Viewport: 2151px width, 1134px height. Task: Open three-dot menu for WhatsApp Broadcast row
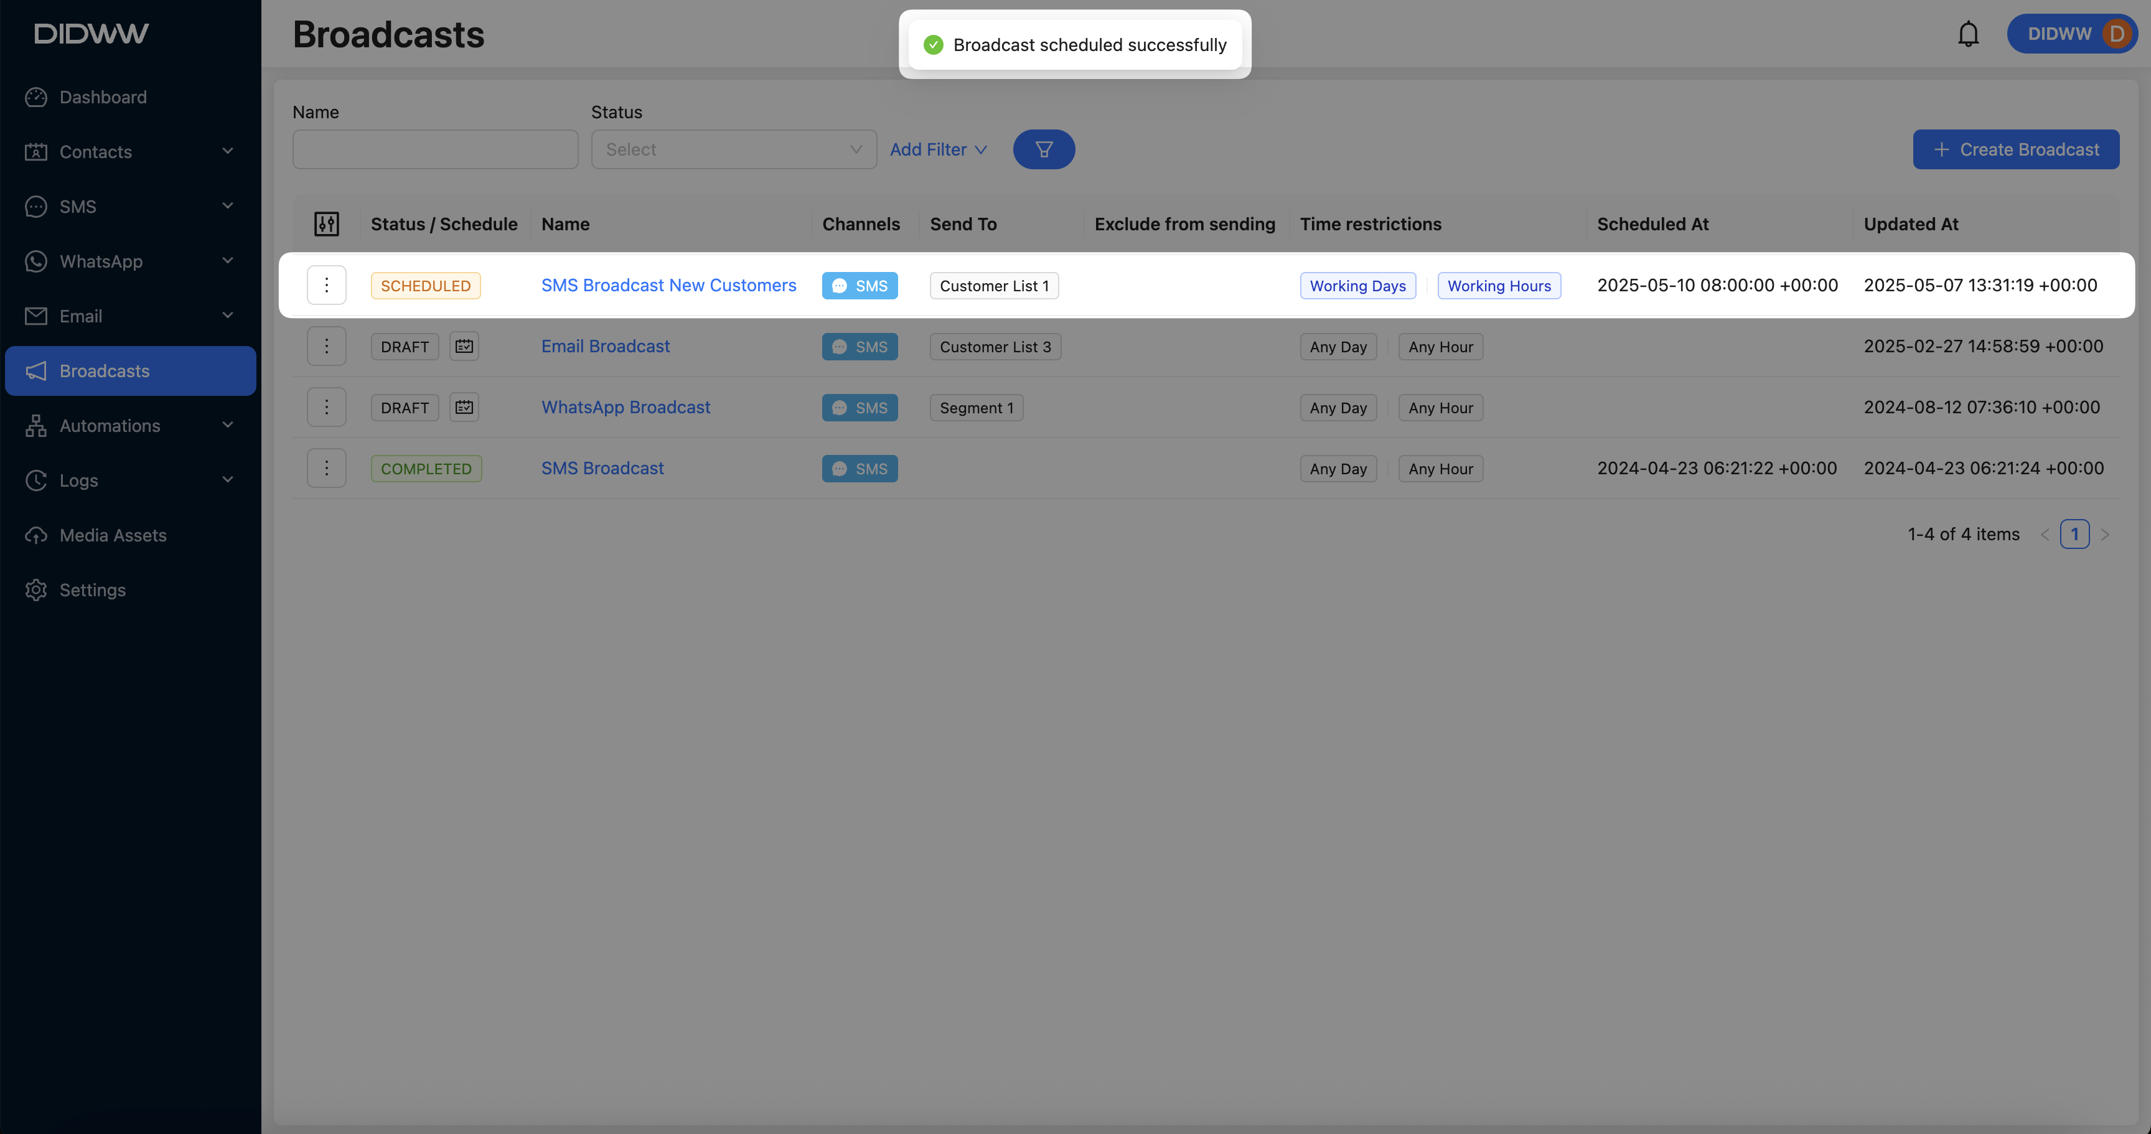[327, 408]
